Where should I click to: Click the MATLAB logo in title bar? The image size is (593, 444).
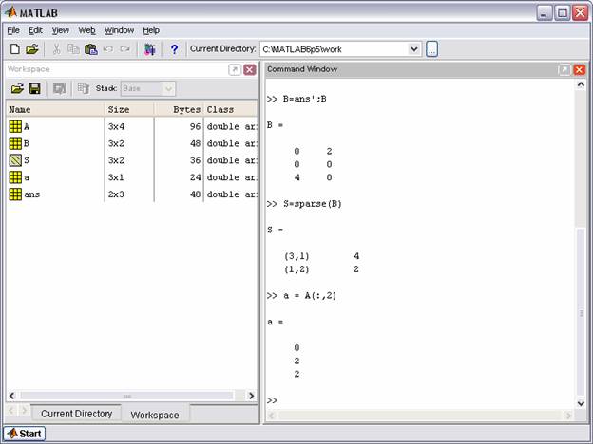(11, 12)
